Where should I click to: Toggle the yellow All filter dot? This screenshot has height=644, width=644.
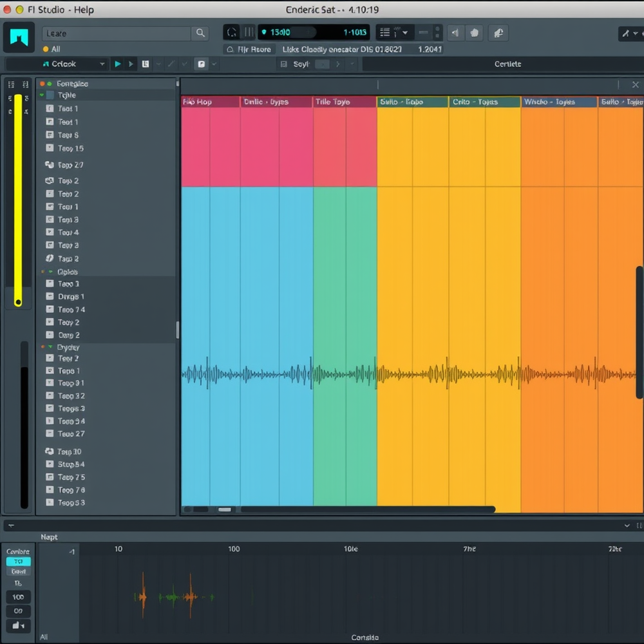tap(44, 49)
